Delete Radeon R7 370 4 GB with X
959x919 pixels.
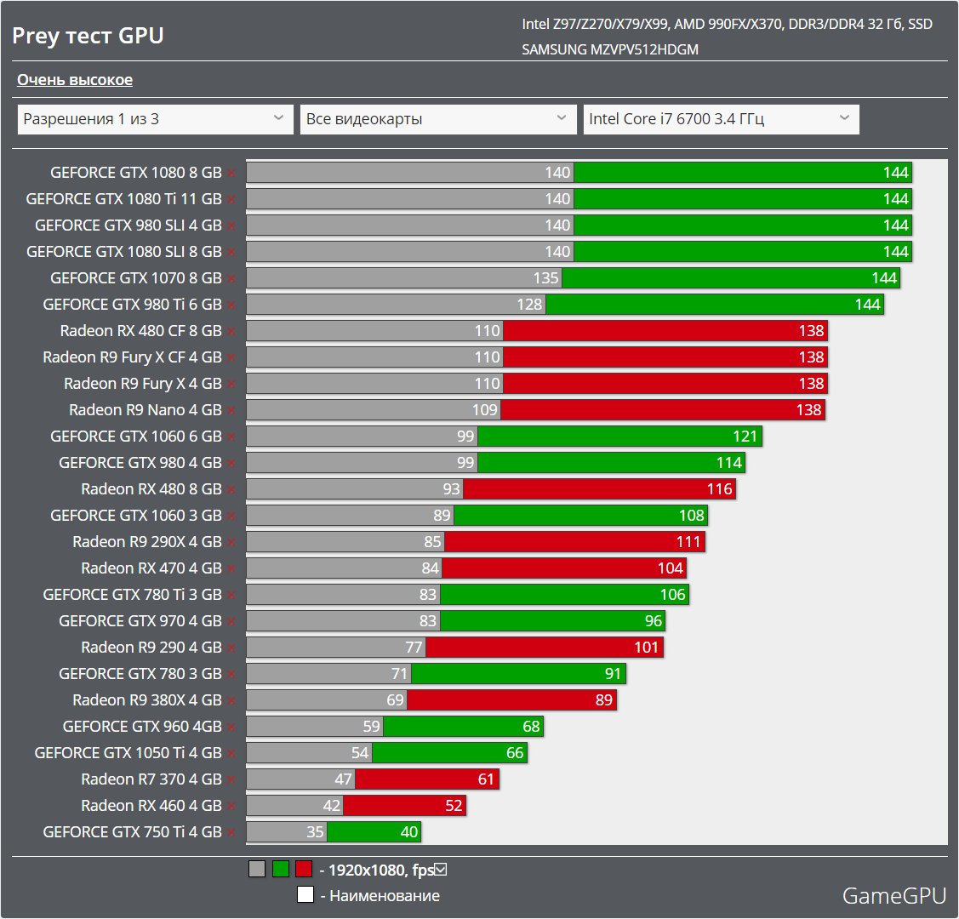tap(231, 779)
